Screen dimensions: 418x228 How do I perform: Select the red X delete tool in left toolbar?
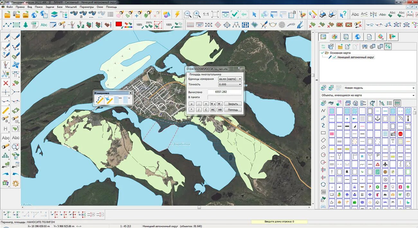click(6, 83)
